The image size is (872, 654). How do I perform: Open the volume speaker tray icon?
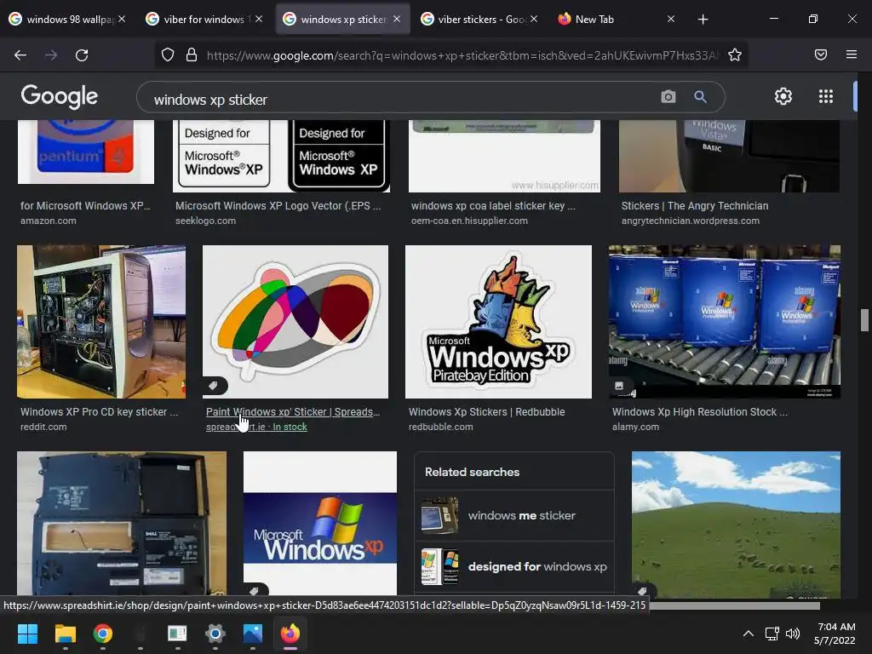pyautogui.click(x=793, y=634)
